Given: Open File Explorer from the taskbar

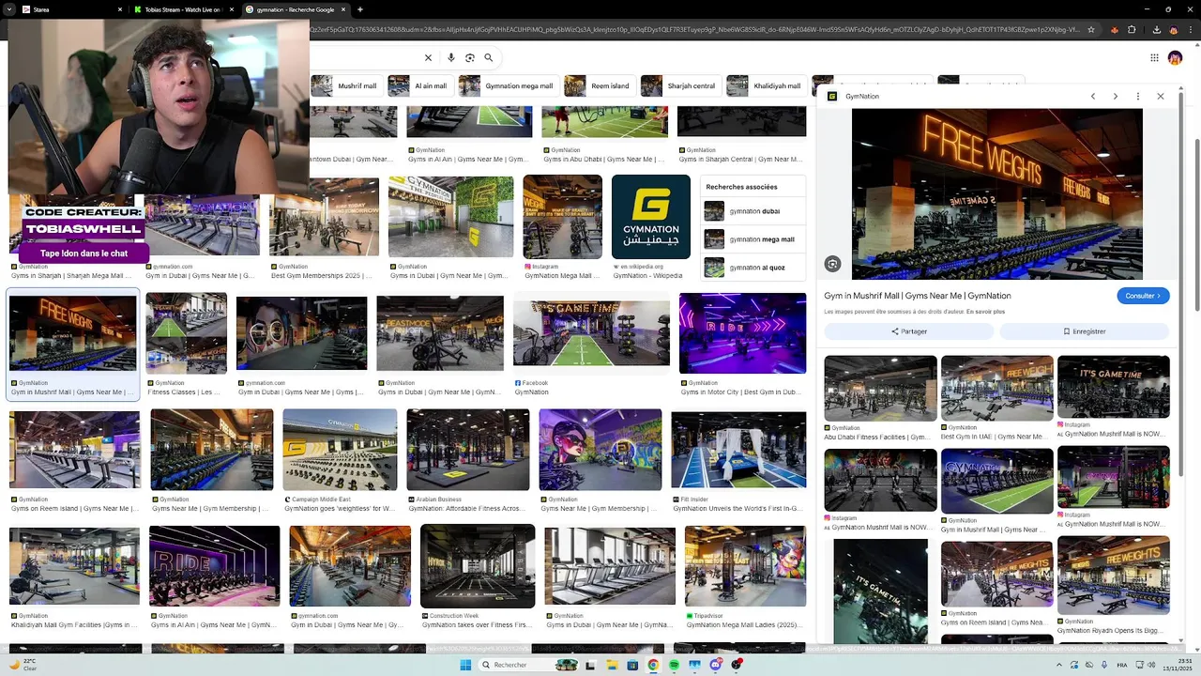Looking at the screenshot, I should click(611, 665).
